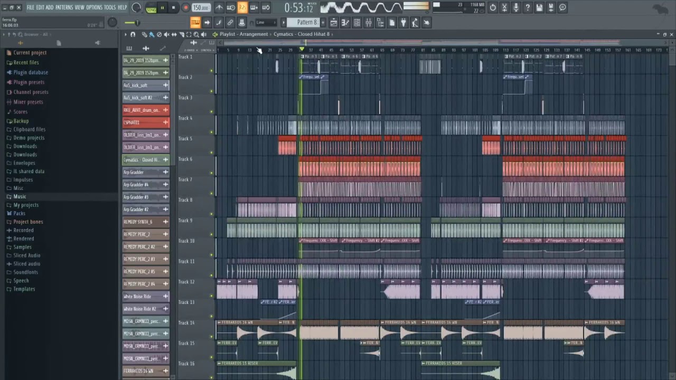This screenshot has width=676, height=380.
Task: Click the record button
Action: tap(185, 8)
